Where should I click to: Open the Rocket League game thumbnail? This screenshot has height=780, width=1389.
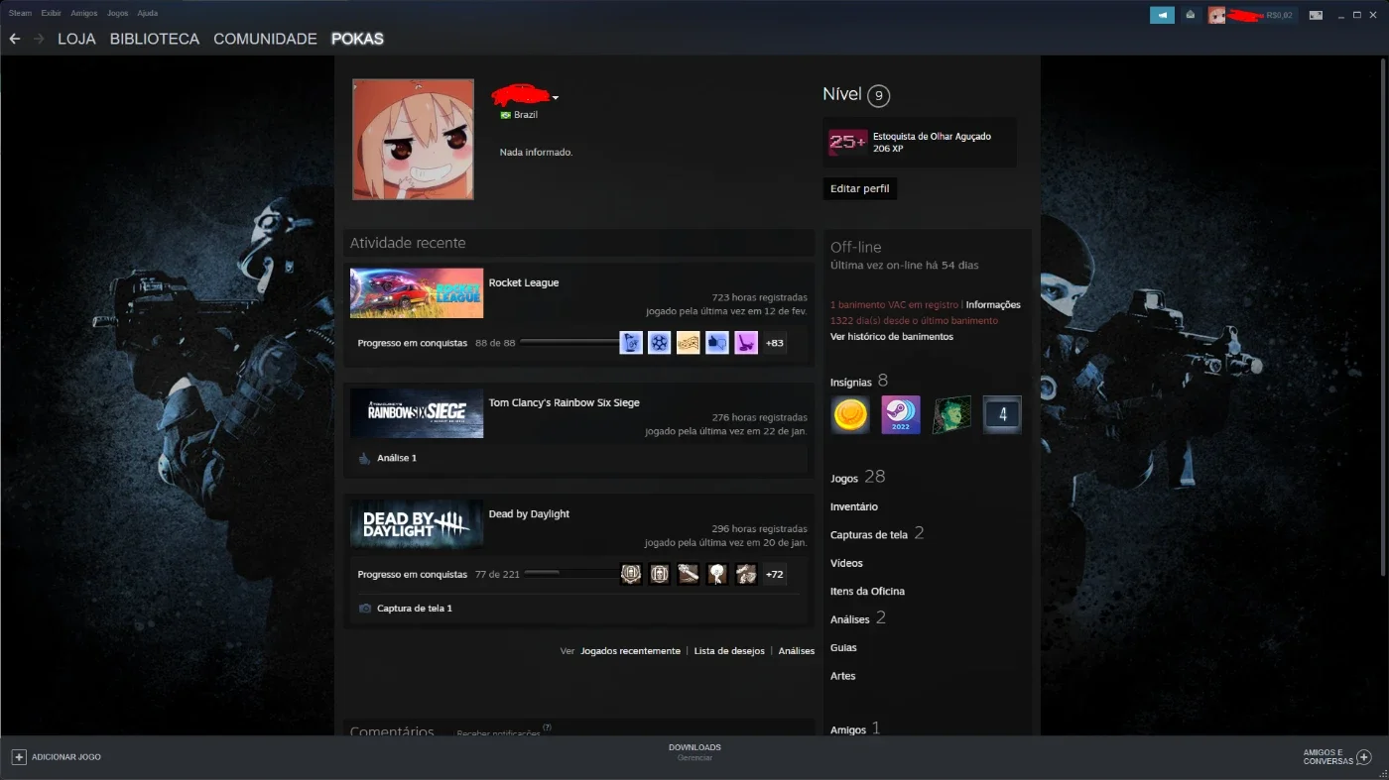point(417,293)
